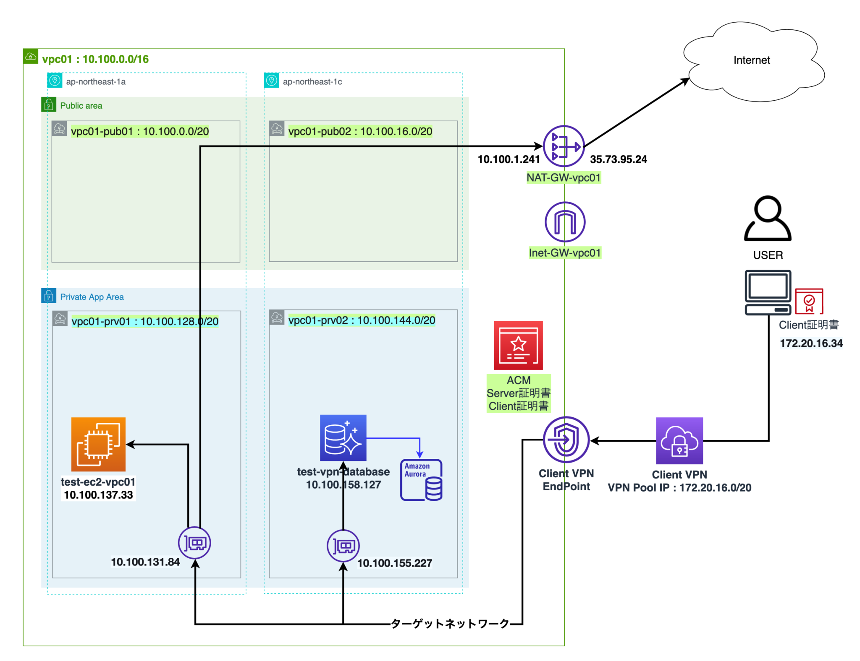
Task: Click the NAT gateway icon
Action: 564,146
